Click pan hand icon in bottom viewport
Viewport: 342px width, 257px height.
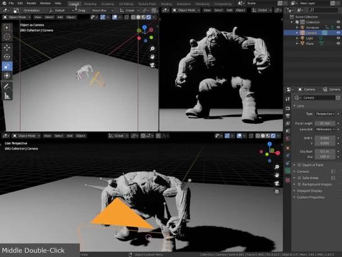[x=277, y=175]
